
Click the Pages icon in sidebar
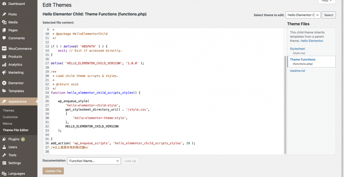[x=4, y=30]
